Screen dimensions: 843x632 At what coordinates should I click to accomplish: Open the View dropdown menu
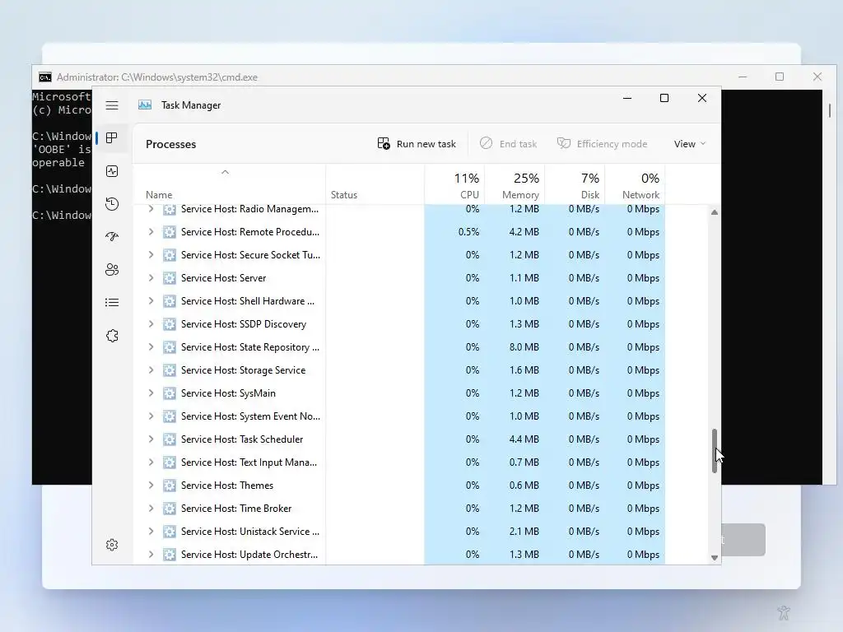click(x=689, y=144)
